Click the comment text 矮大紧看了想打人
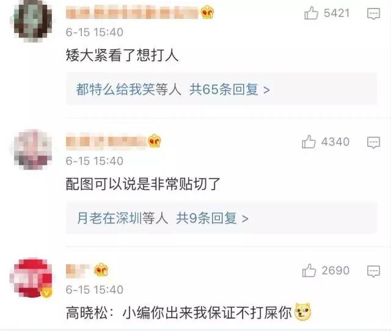The image size is (391, 331). [122, 55]
